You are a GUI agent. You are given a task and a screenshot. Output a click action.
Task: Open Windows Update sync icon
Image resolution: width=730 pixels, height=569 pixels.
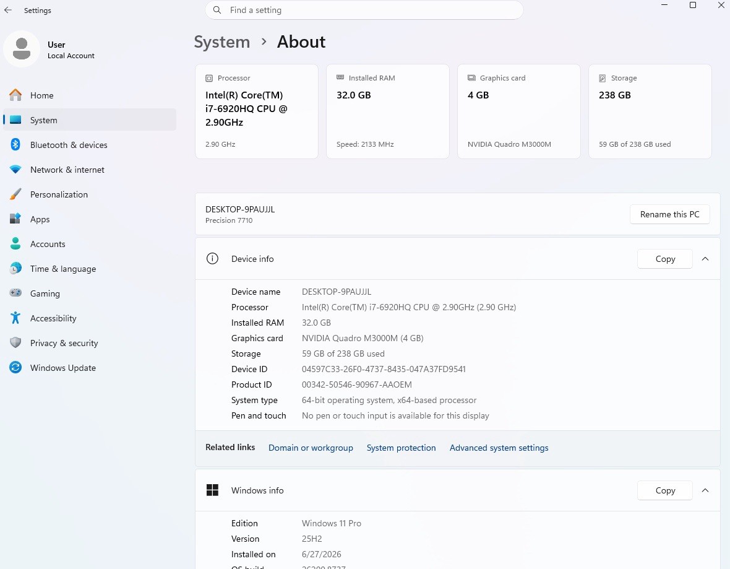(15, 367)
